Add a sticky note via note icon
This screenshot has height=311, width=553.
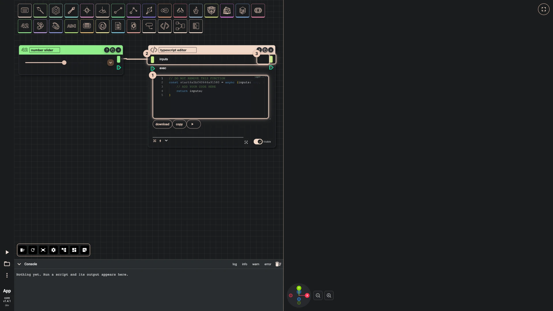click(x=85, y=250)
